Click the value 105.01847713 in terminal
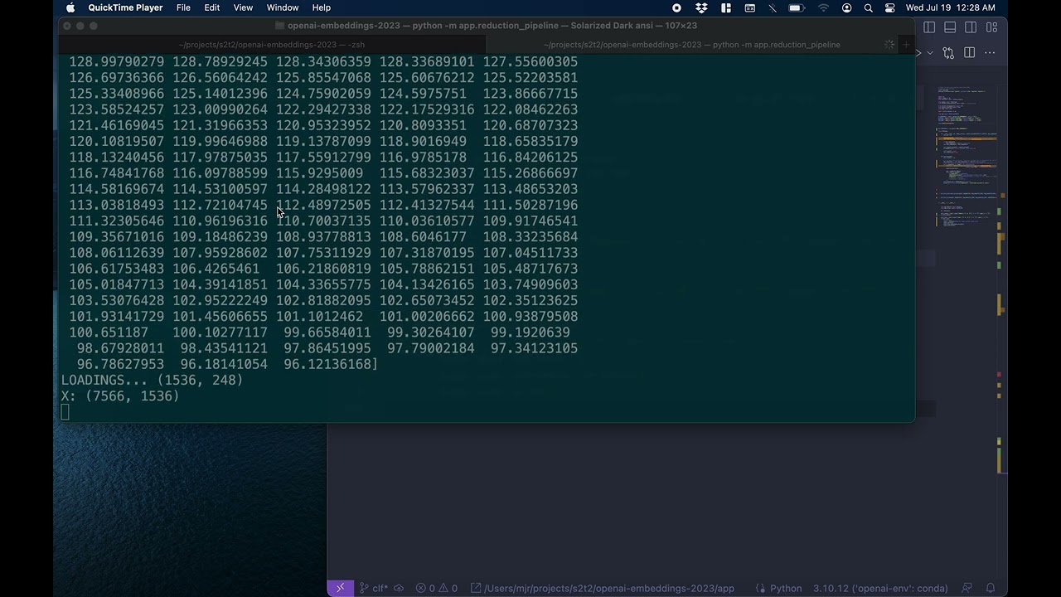 (117, 284)
